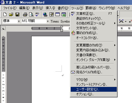This screenshot has height=103, width=132.
Task: Click the indent marker on the horizontal ruler
Action: (62, 29)
